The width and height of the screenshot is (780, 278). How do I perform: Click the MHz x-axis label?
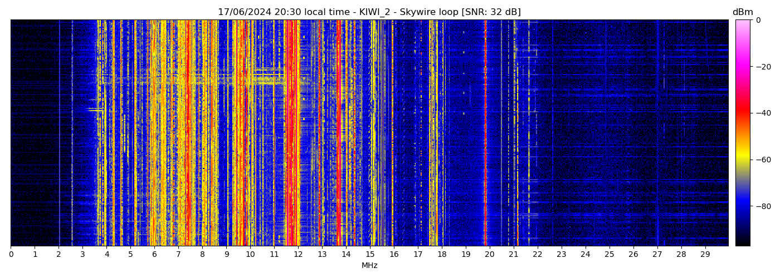[369, 266]
